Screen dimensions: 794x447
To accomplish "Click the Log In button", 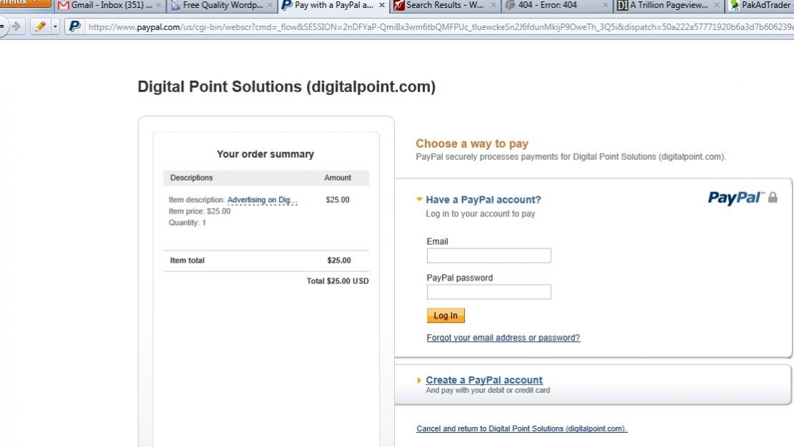I will (x=446, y=316).
